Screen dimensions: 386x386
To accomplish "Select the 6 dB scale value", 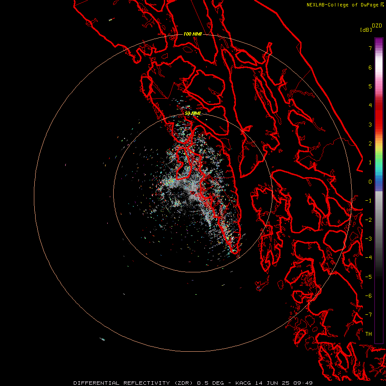I will pyautogui.click(x=370, y=67).
